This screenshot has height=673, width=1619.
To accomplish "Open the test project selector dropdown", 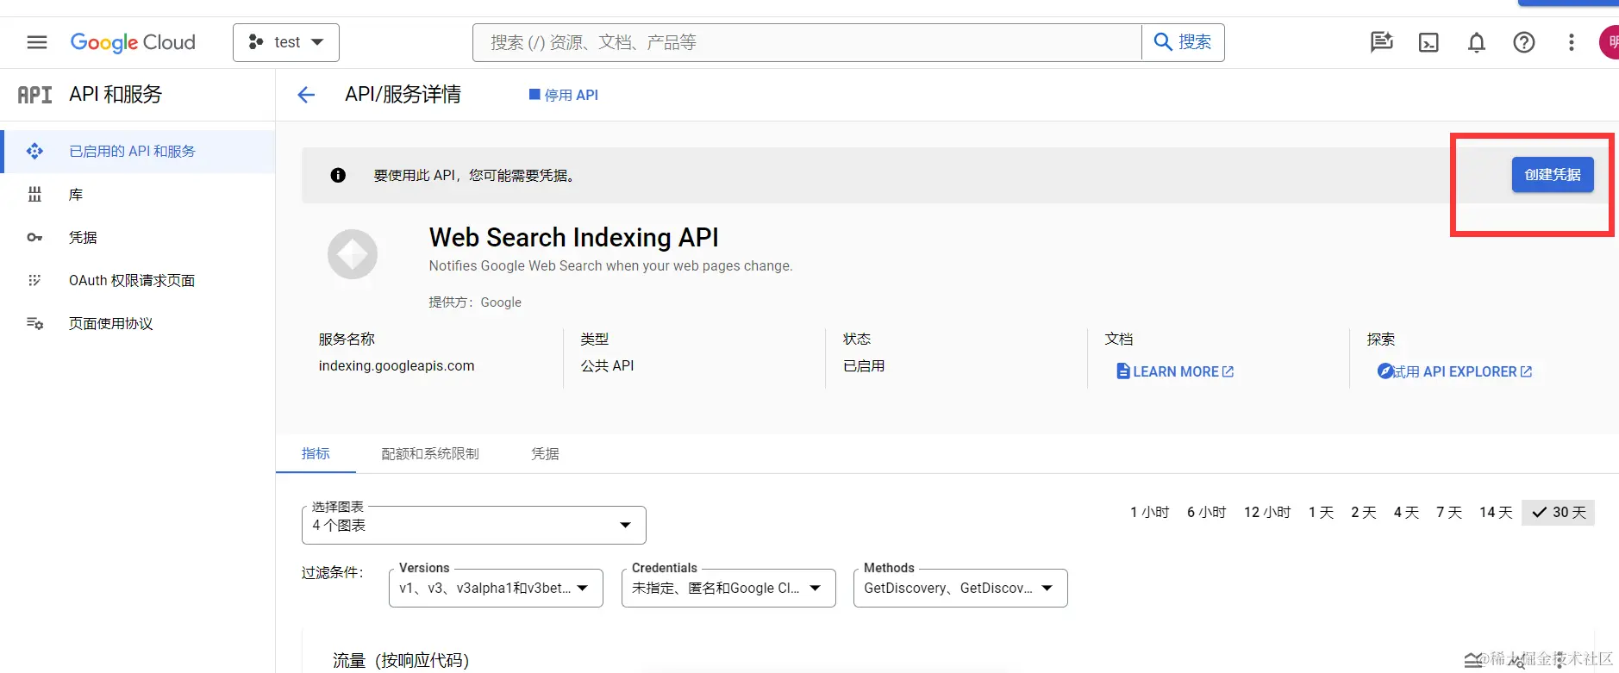I will tap(286, 42).
